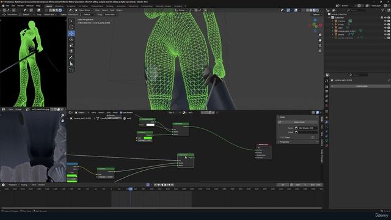
Task: Open the timeline Playback menu
Action: coord(12,185)
